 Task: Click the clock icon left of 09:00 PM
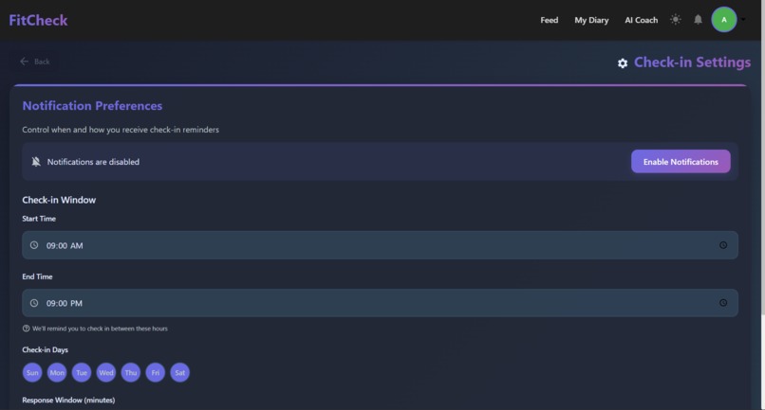pyautogui.click(x=34, y=303)
